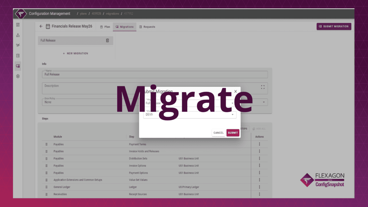Click the plans breadcrumb link
The image size is (368, 207).
[83, 14]
